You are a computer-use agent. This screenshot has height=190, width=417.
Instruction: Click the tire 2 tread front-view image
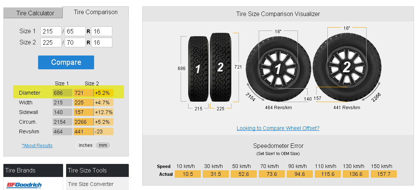(220, 67)
